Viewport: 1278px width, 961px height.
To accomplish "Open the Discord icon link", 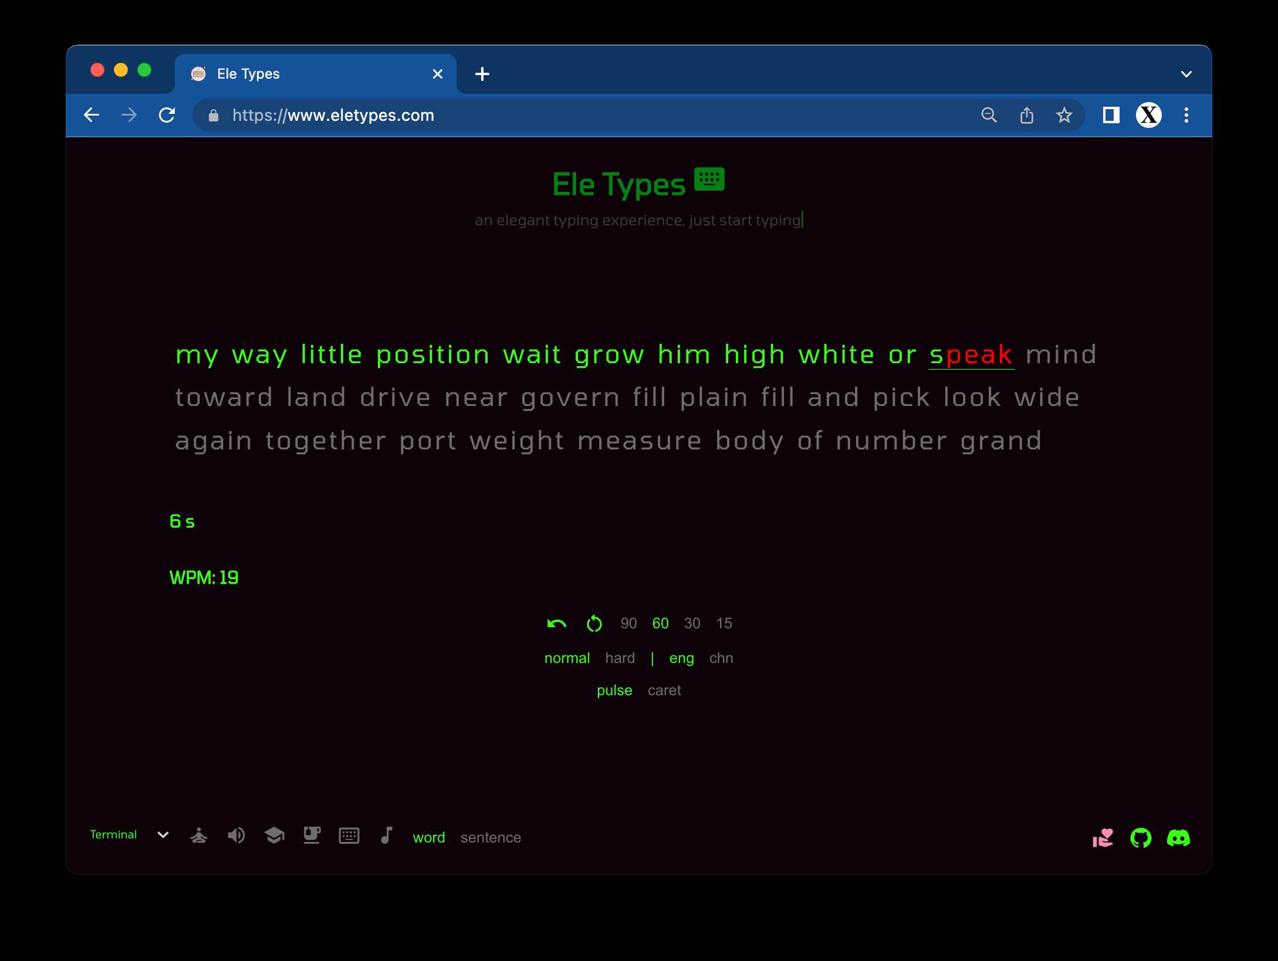I will (x=1178, y=838).
